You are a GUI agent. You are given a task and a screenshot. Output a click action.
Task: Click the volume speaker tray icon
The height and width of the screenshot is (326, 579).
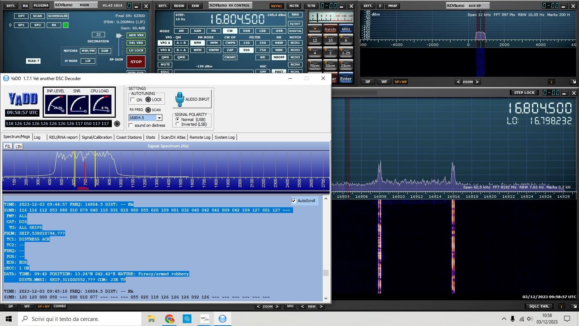530,319
